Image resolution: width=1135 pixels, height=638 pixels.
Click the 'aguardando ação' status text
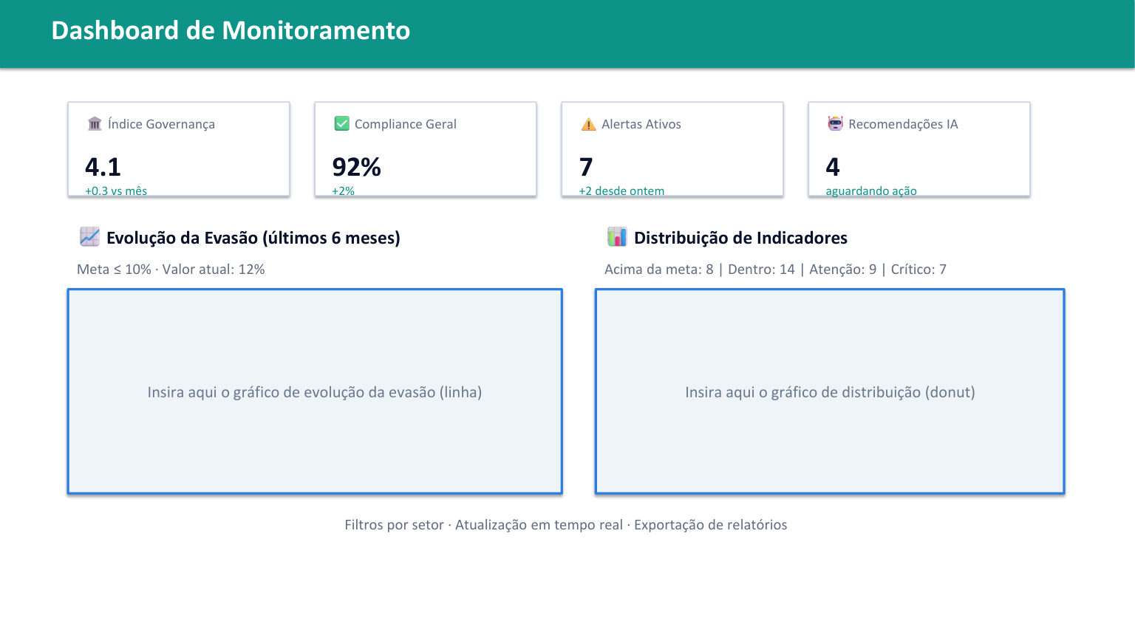click(871, 191)
